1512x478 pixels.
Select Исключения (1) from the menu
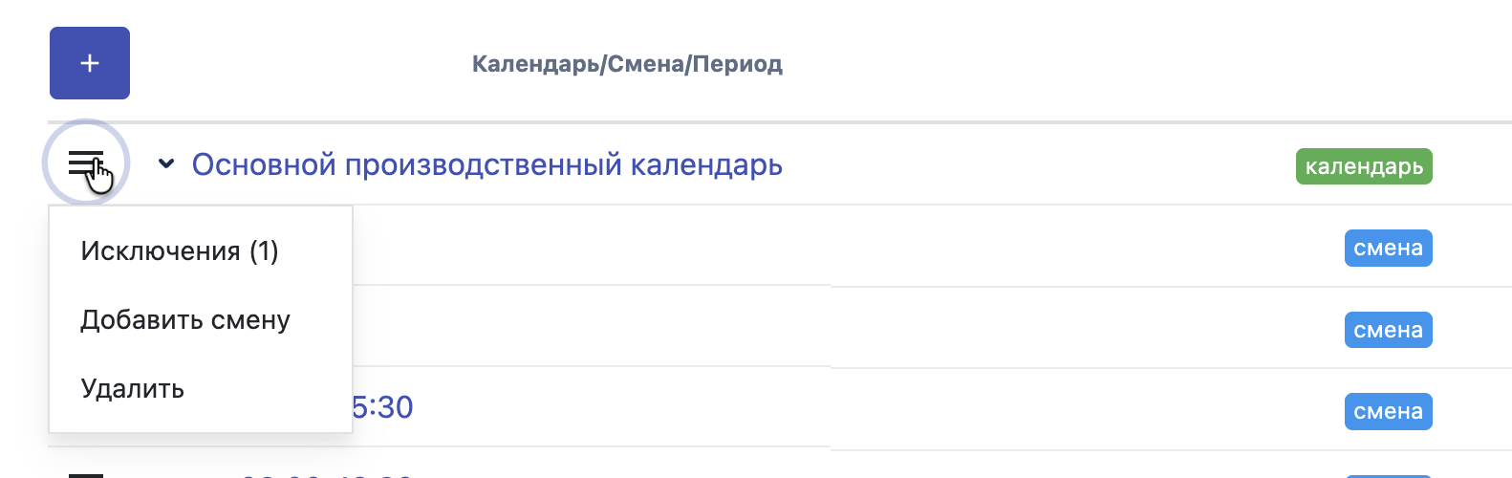pyautogui.click(x=180, y=251)
